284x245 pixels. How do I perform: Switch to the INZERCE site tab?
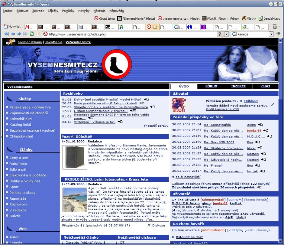point(238,86)
